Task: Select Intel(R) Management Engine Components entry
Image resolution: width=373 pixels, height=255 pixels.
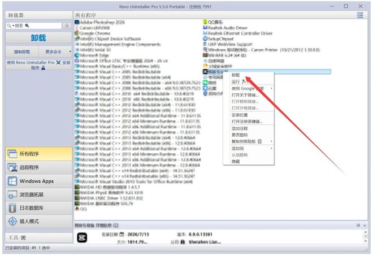Action: click(x=118, y=44)
